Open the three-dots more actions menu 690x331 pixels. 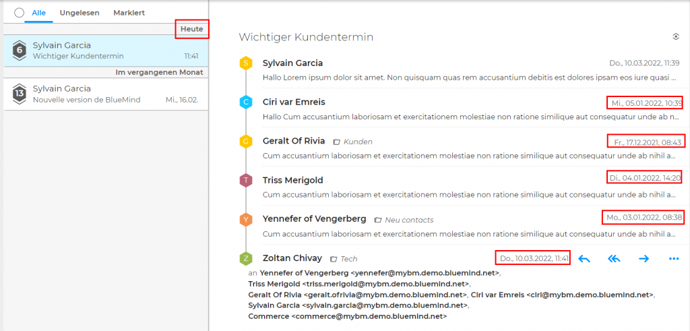tap(673, 259)
